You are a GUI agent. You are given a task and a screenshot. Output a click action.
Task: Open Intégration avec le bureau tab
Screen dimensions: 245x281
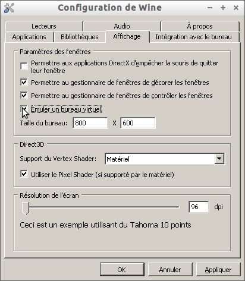coord(193,37)
